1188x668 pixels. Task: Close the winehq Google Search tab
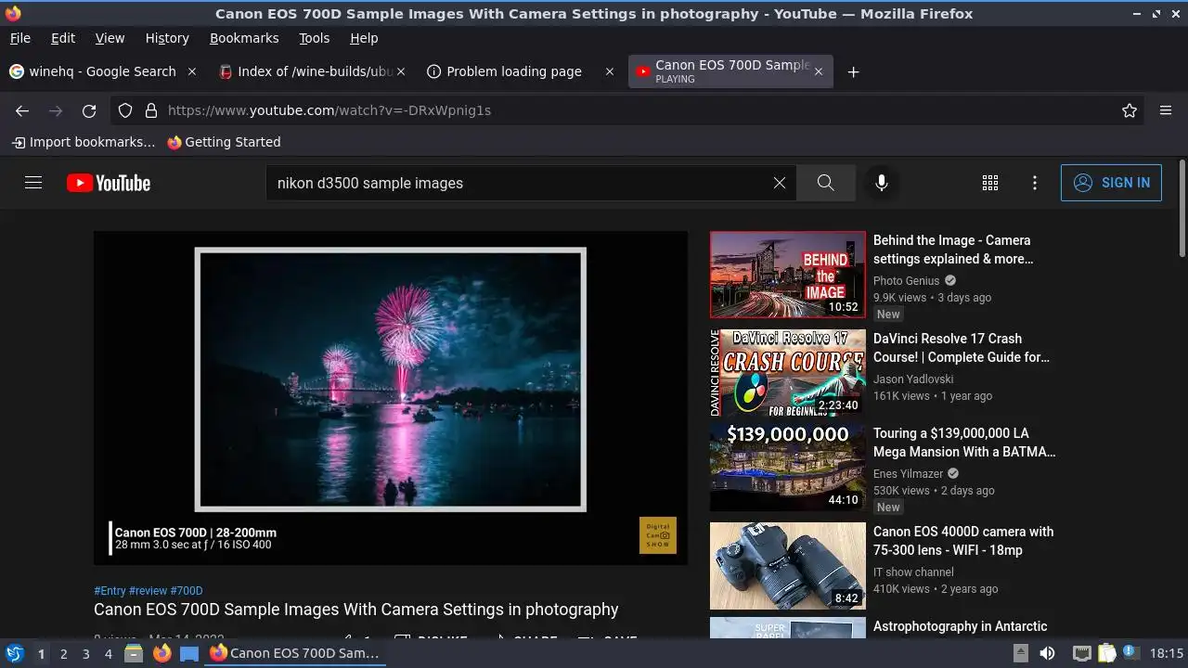point(192,71)
